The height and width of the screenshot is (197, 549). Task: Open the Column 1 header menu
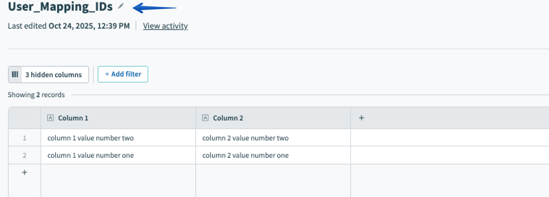point(73,118)
